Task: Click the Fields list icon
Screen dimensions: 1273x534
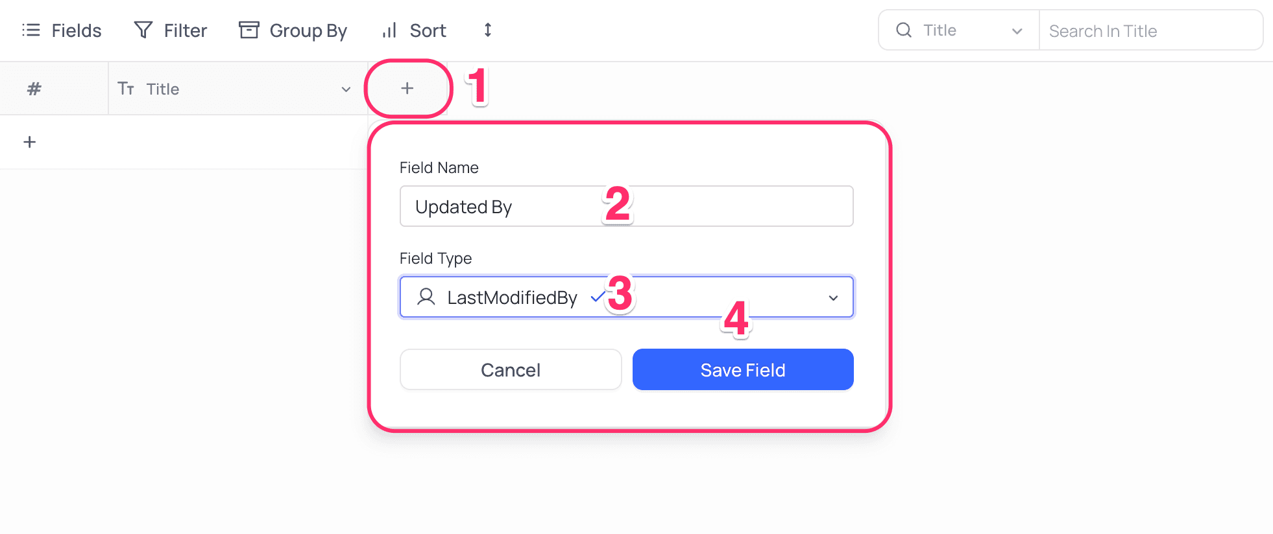Action: tap(31, 30)
